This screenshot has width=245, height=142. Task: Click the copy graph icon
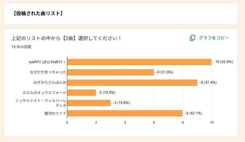coord(192,38)
